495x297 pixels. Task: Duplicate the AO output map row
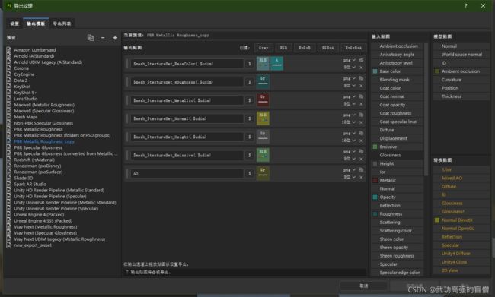tap(361, 169)
